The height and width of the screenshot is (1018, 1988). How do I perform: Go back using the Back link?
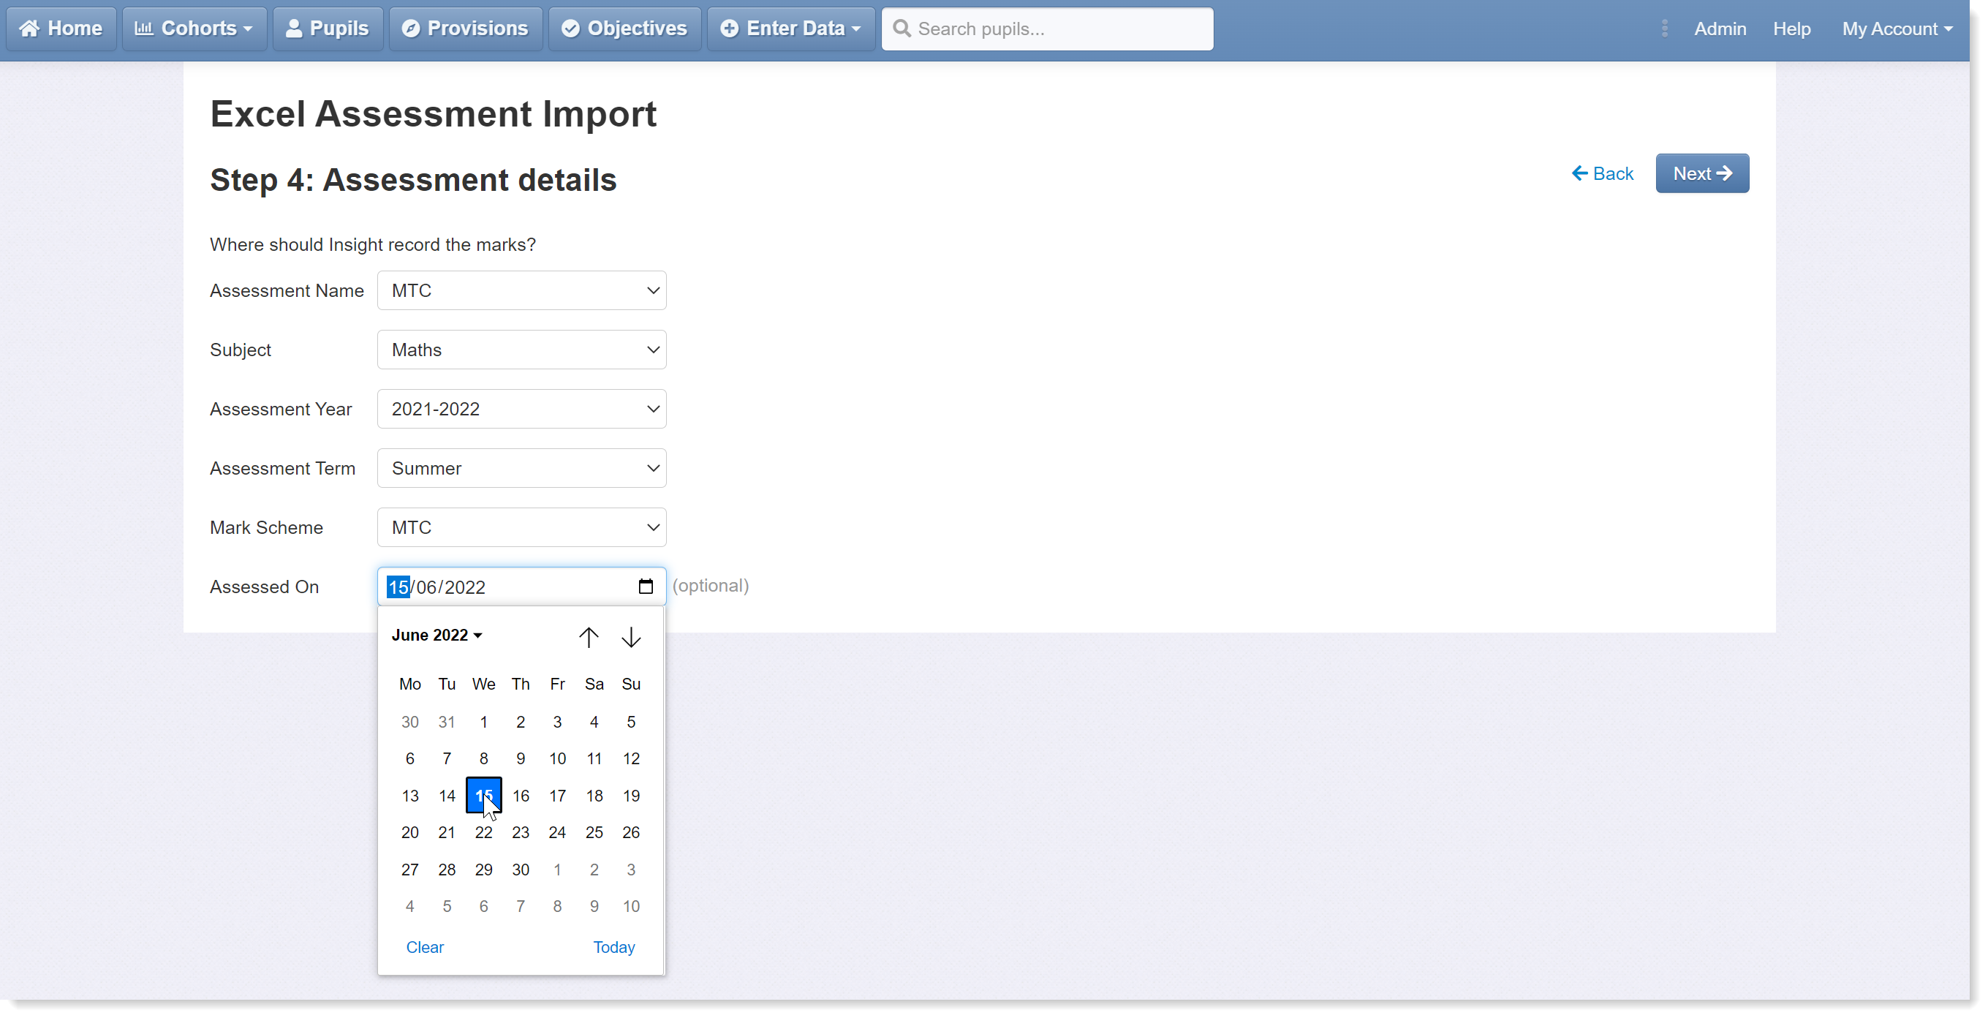pyautogui.click(x=1602, y=173)
